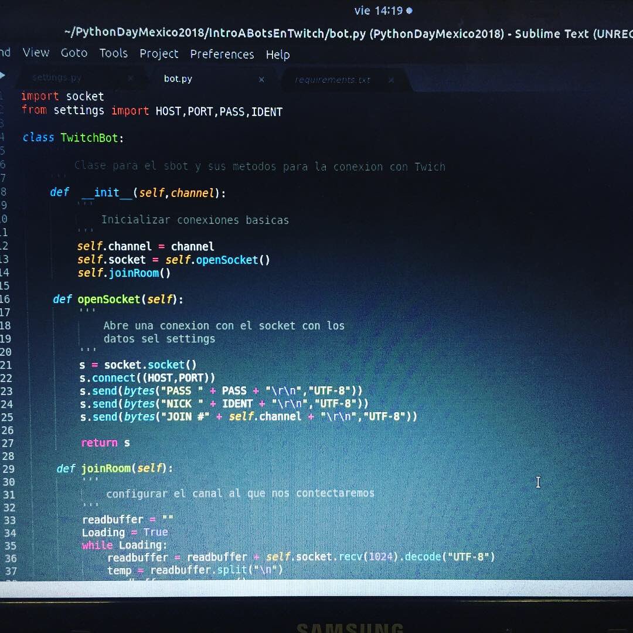Click the 'return s' line

click(105, 443)
